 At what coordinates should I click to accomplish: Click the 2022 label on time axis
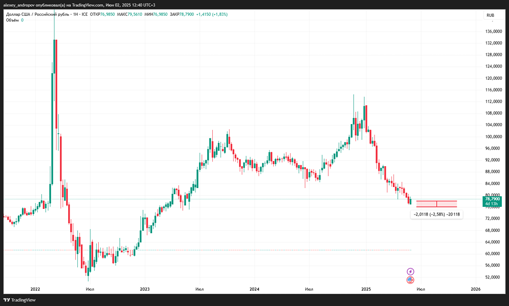pyautogui.click(x=35, y=289)
